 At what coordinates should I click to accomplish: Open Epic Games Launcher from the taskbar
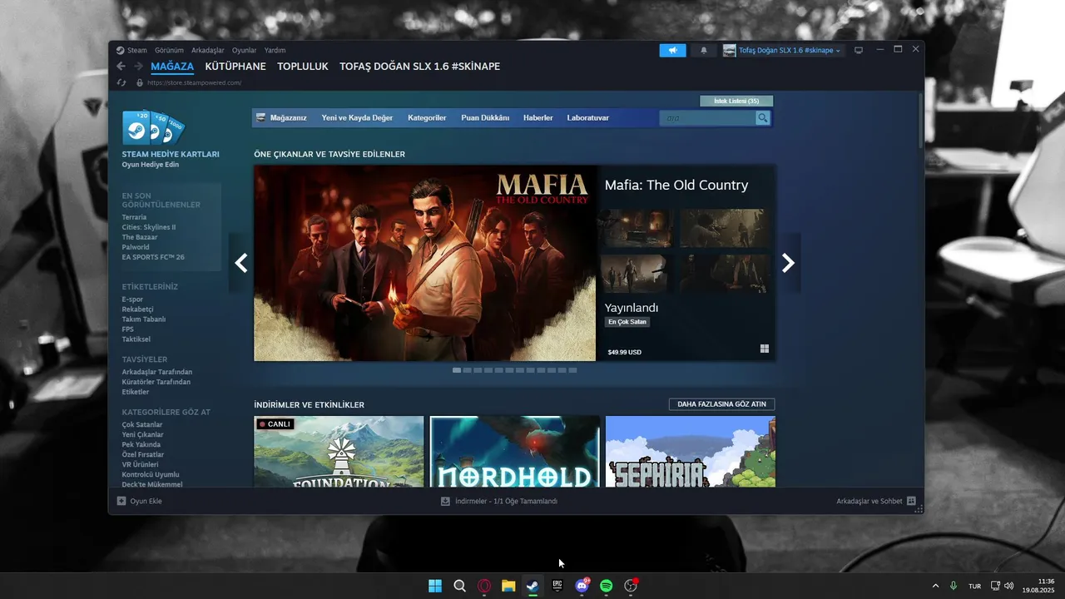click(x=557, y=586)
